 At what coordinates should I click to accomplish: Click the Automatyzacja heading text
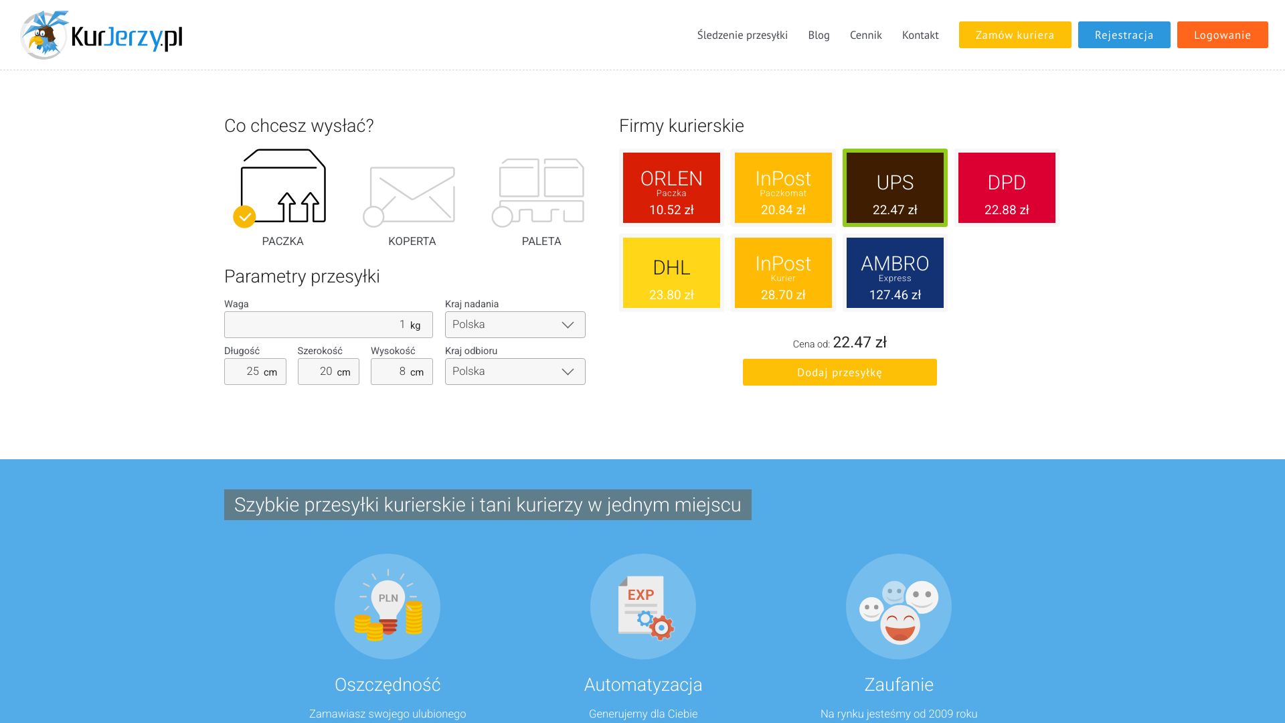coord(643,685)
